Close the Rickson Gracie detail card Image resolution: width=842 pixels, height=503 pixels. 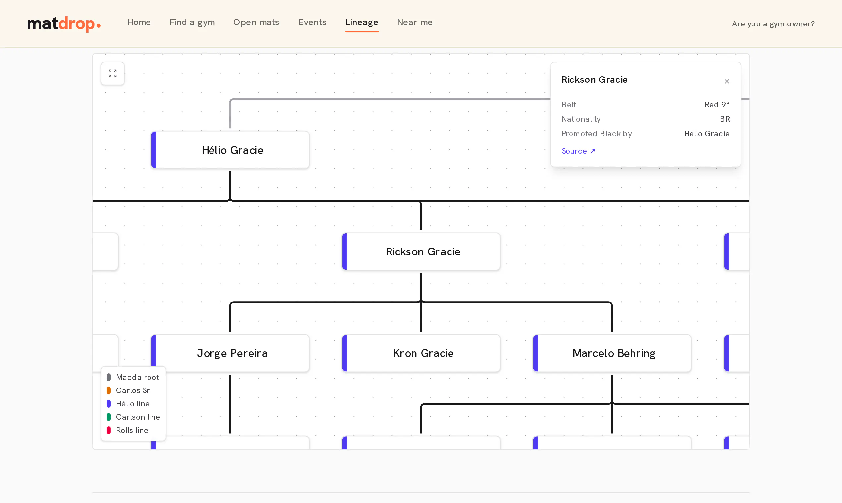[727, 81]
